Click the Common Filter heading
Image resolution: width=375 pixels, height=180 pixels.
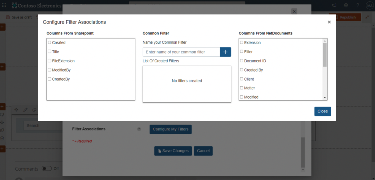pyautogui.click(x=156, y=33)
